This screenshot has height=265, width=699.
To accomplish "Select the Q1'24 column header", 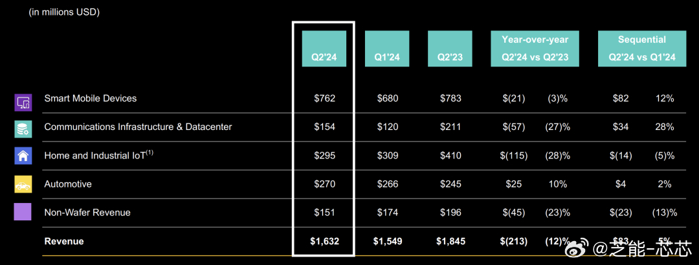I will tap(387, 48).
